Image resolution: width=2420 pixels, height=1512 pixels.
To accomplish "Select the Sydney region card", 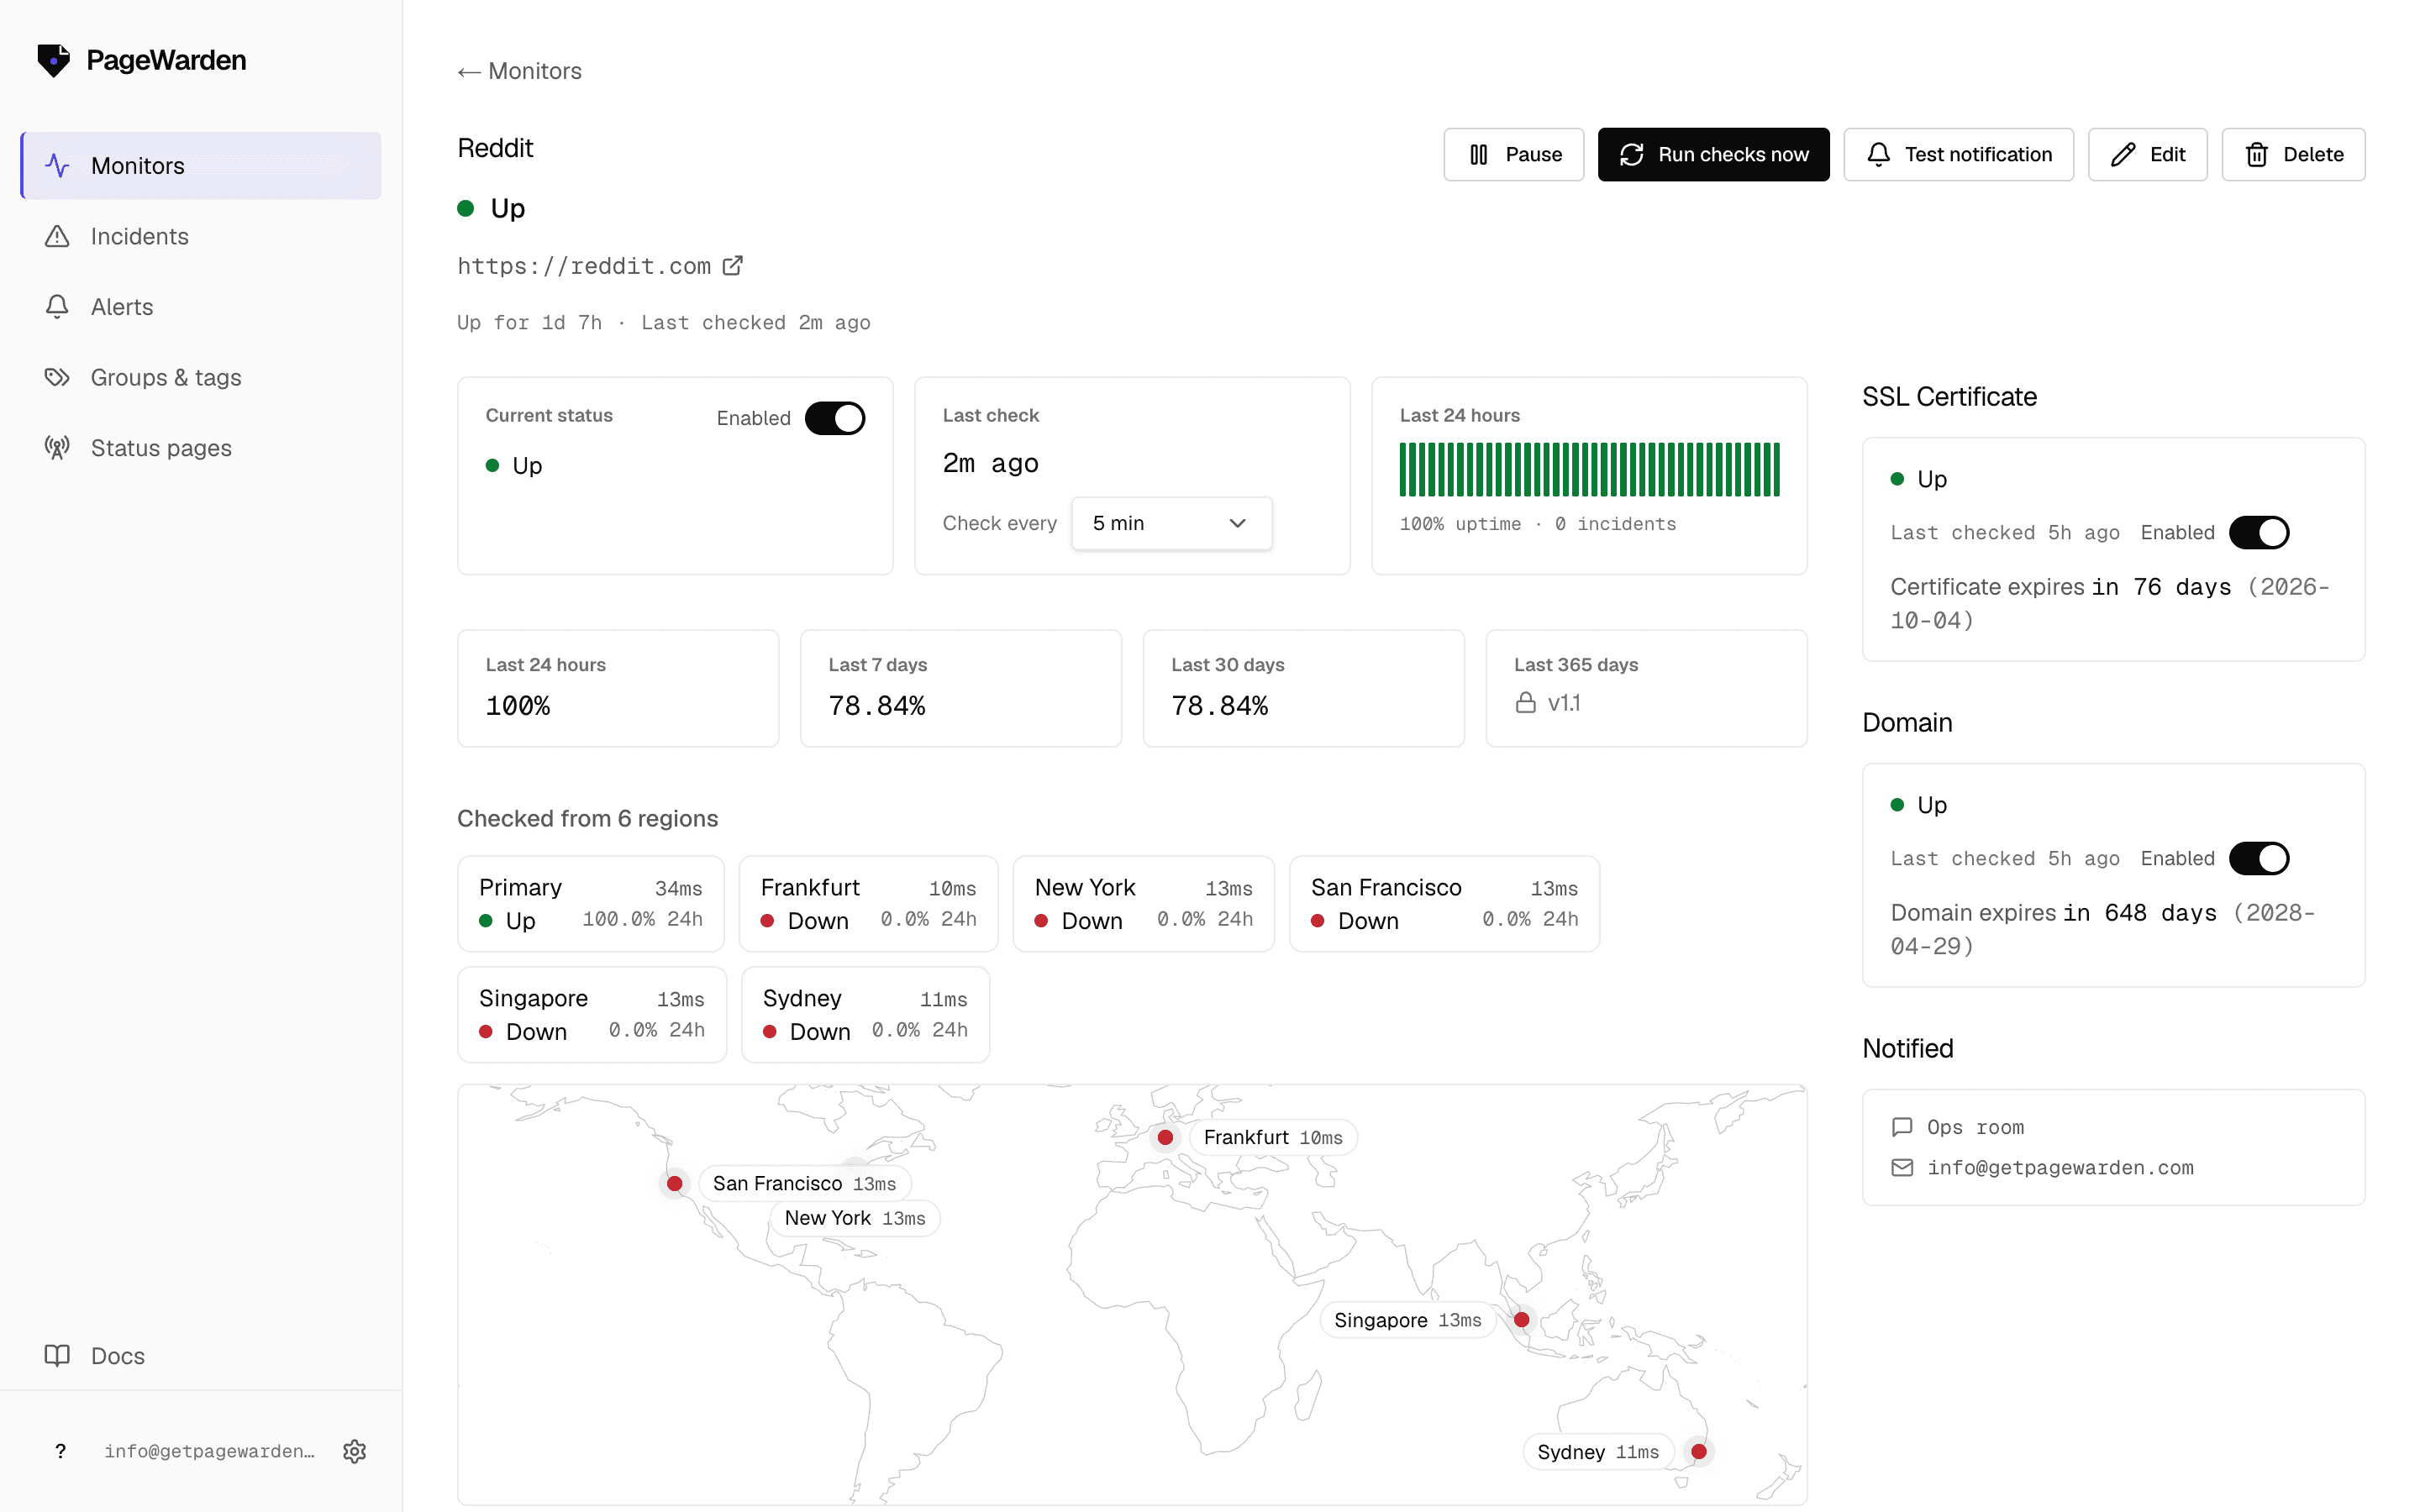I will click(865, 1014).
